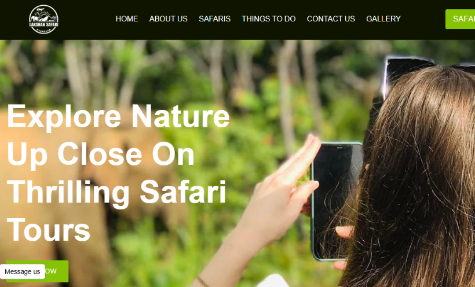Click the Lakshan Safari logo

[43, 19]
